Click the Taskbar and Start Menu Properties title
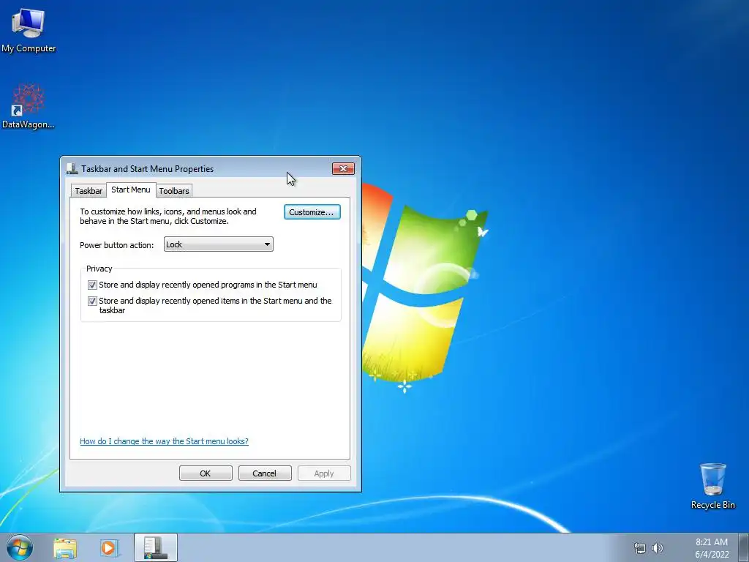This screenshot has height=562, width=749. pos(147,169)
